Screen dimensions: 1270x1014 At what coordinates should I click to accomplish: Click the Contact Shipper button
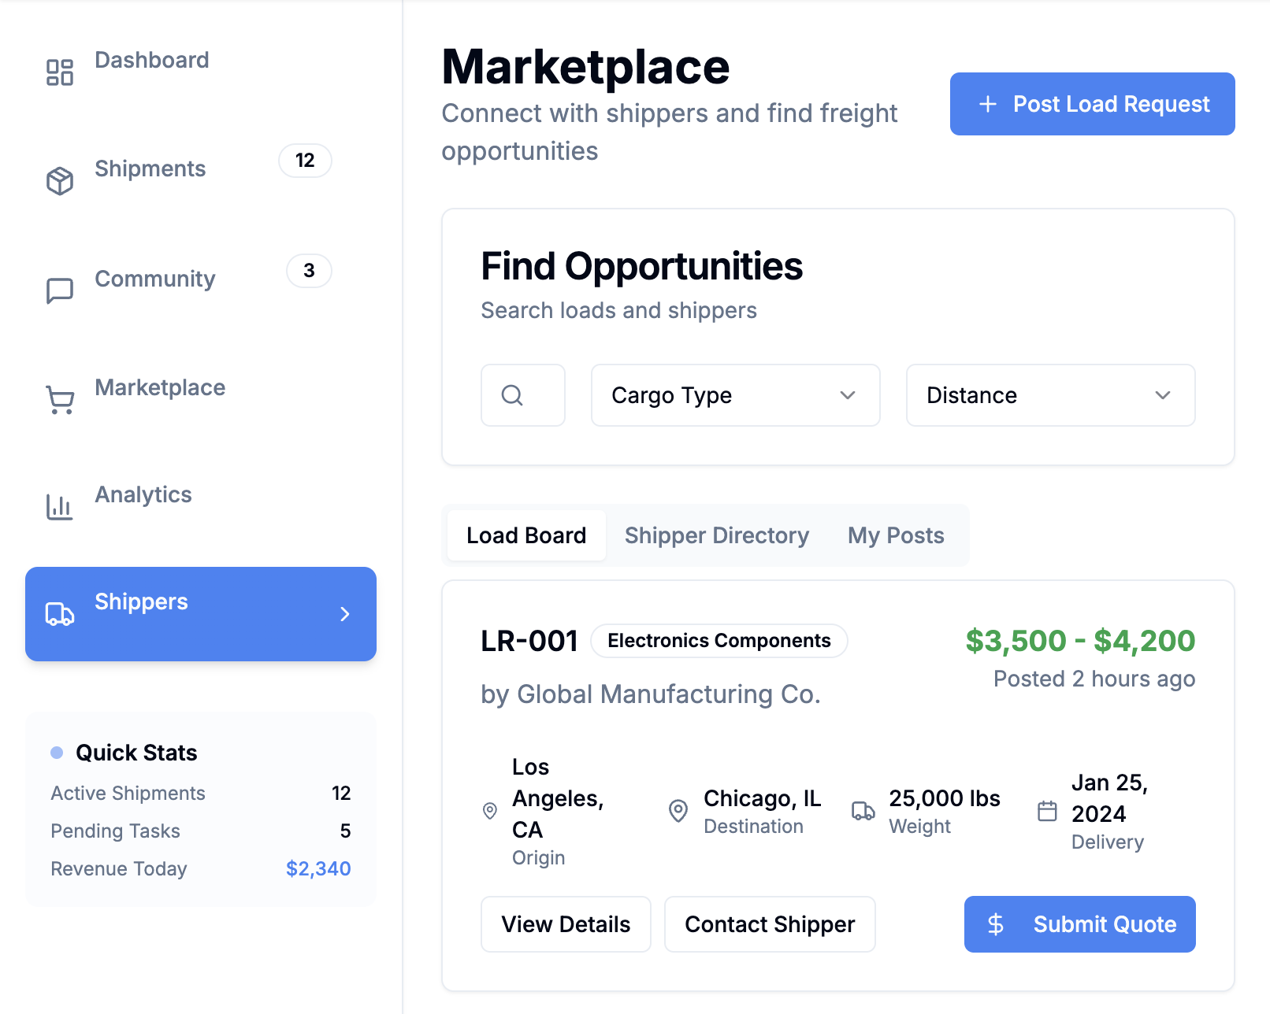coord(770,924)
